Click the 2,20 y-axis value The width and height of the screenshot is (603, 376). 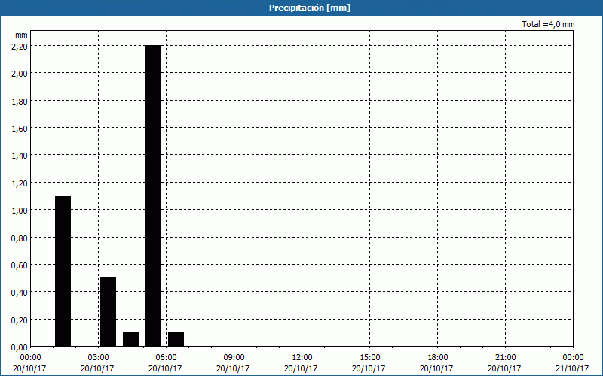click(20, 46)
